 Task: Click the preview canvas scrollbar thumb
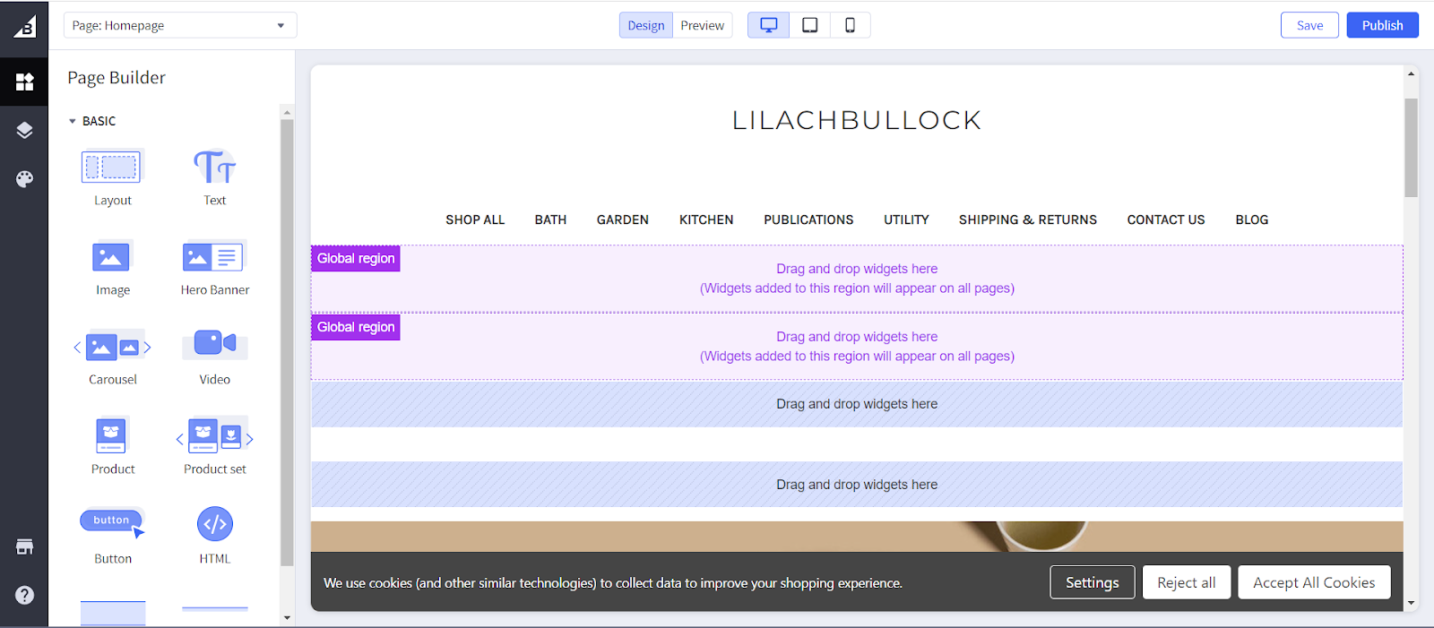1411,148
